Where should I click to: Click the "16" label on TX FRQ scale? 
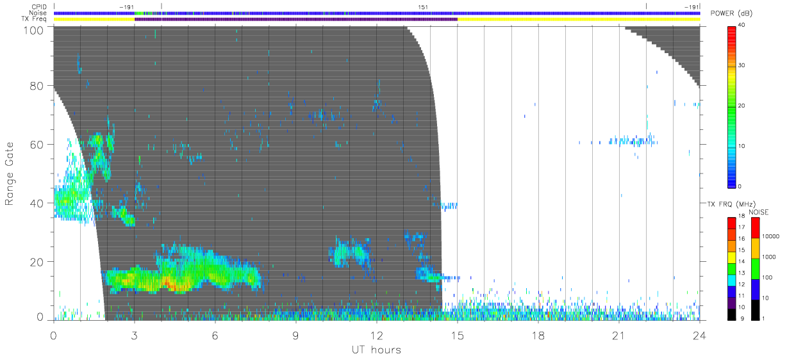[x=742, y=239]
